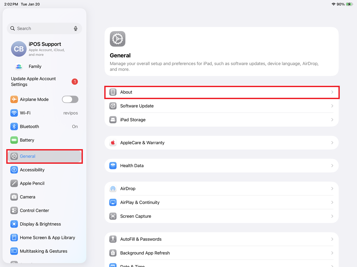This screenshot has height=267, width=357.
Task: Tap the AirPlay & Continuity icon
Action: (113, 202)
